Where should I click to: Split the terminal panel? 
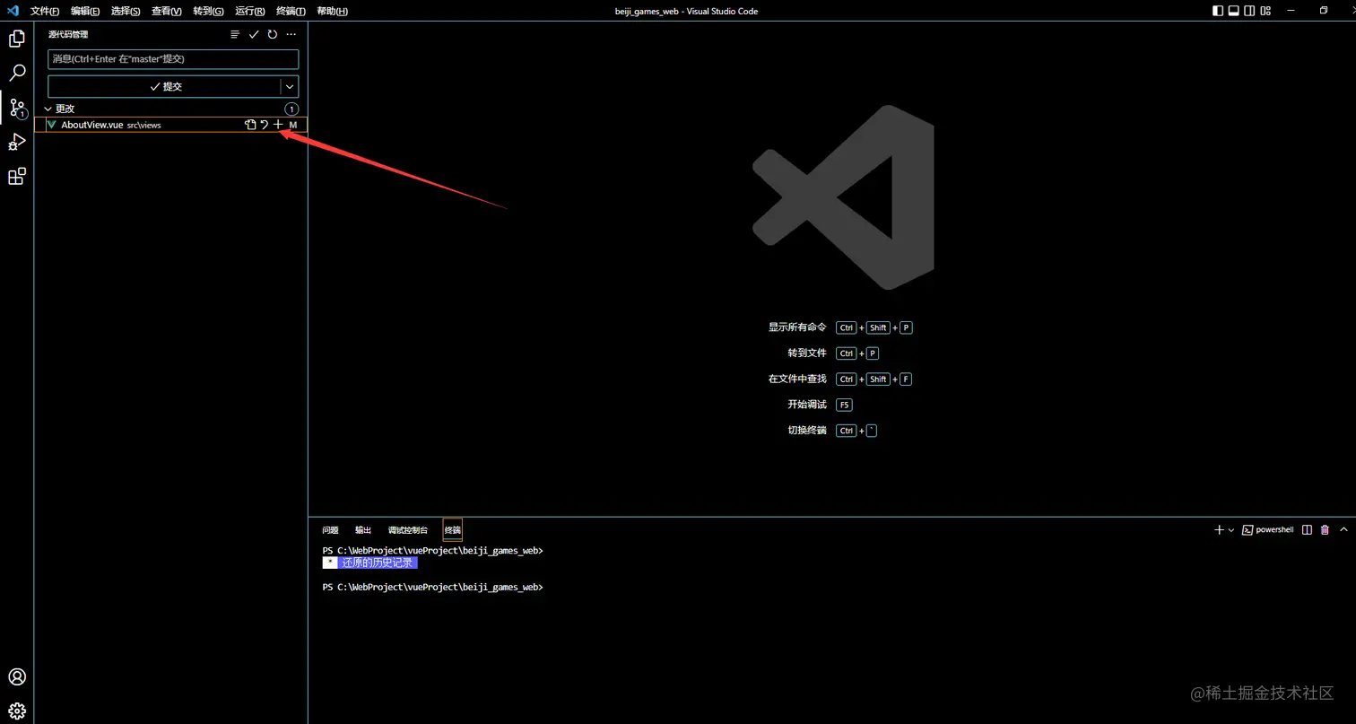click(x=1307, y=530)
